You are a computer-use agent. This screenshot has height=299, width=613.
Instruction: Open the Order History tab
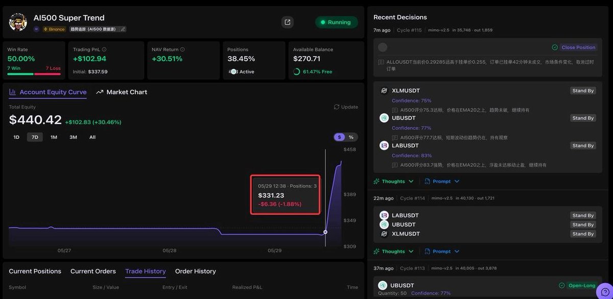pos(196,271)
